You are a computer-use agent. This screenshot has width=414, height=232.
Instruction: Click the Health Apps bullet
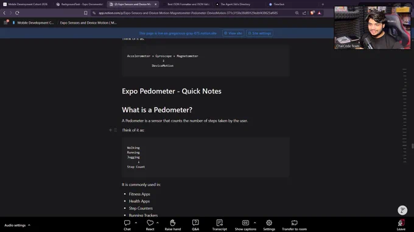(x=139, y=201)
